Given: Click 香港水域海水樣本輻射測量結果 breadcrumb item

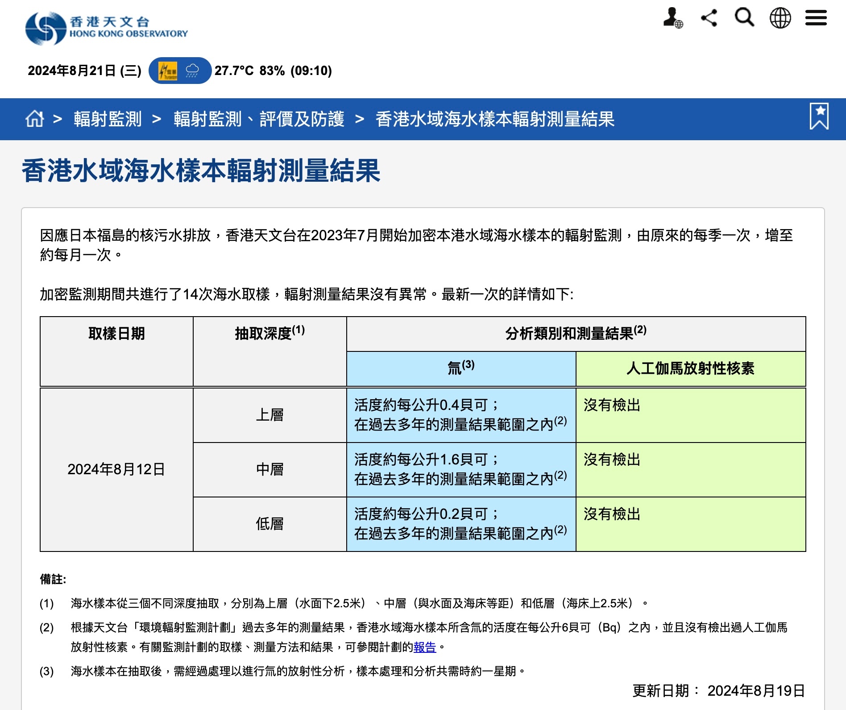Looking at the screenshot, I should click(x=495, y=119).
